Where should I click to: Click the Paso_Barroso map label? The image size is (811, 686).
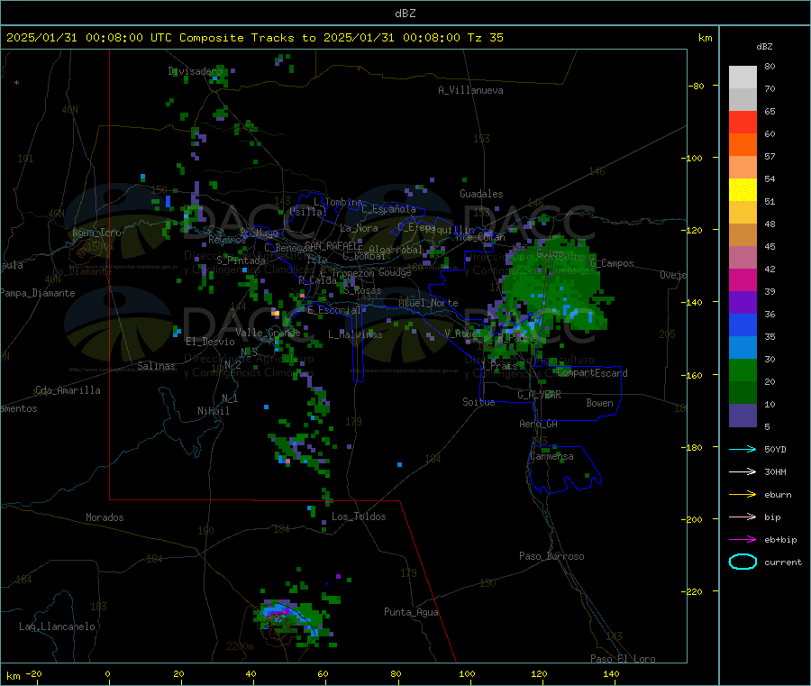click(551, 556)
